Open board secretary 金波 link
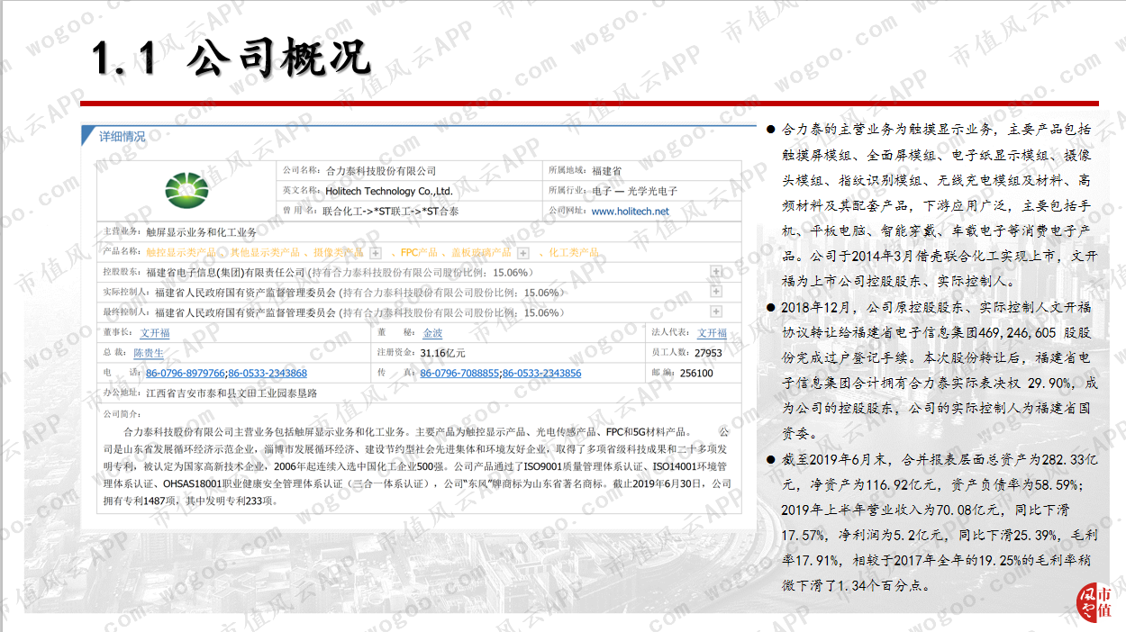1126x632 pixels. [432, 333]
